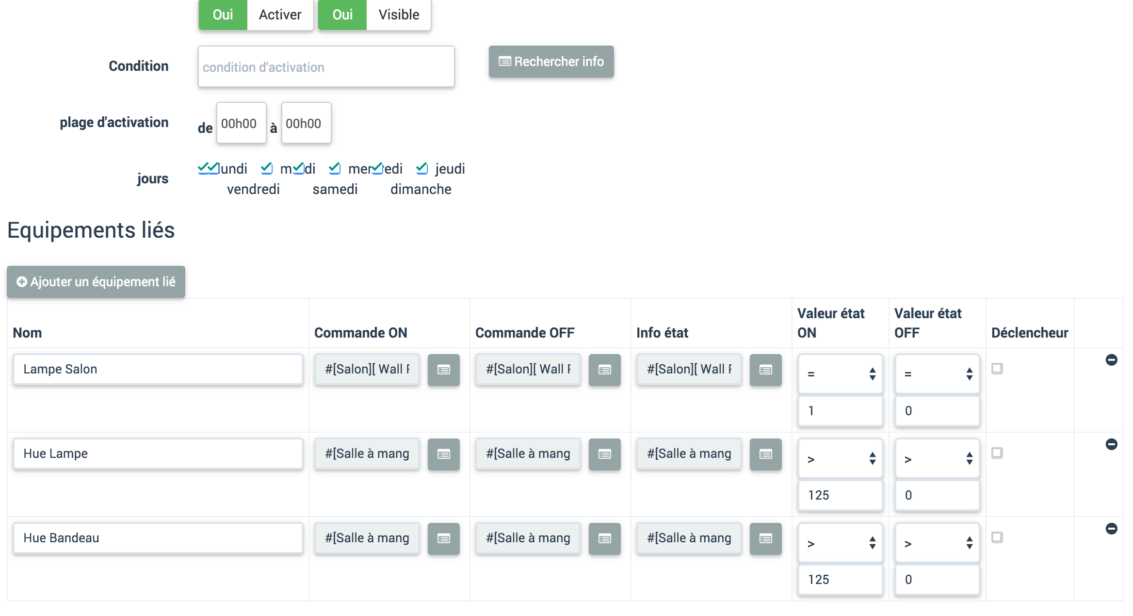This screenshot has height=616, width=1133.
Task: Edit Lampe Salon OFF value 0
Action: [x=938, y=411]
